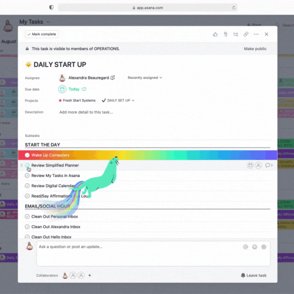Like the task with thumbs-up icon

[215, 34]
